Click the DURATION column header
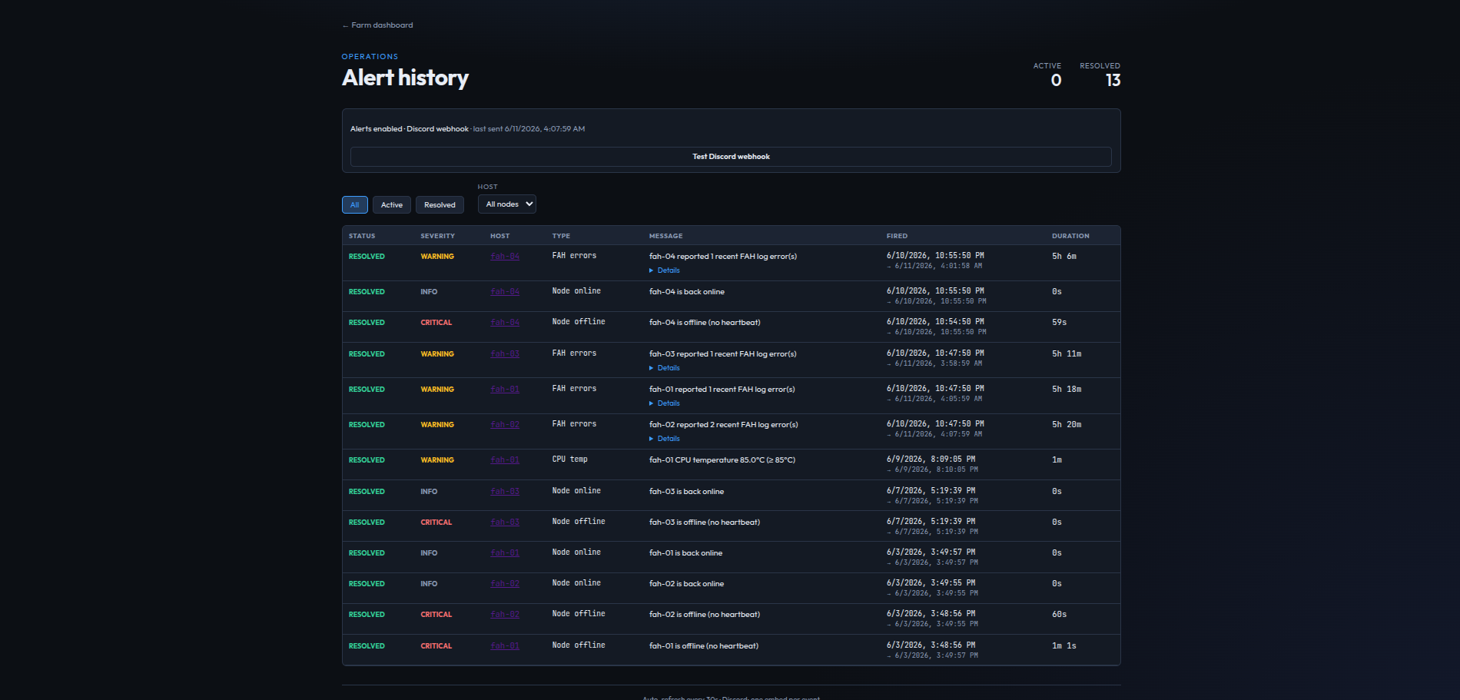Screen dimensions: 1460x700 (x=1070, y=236)
